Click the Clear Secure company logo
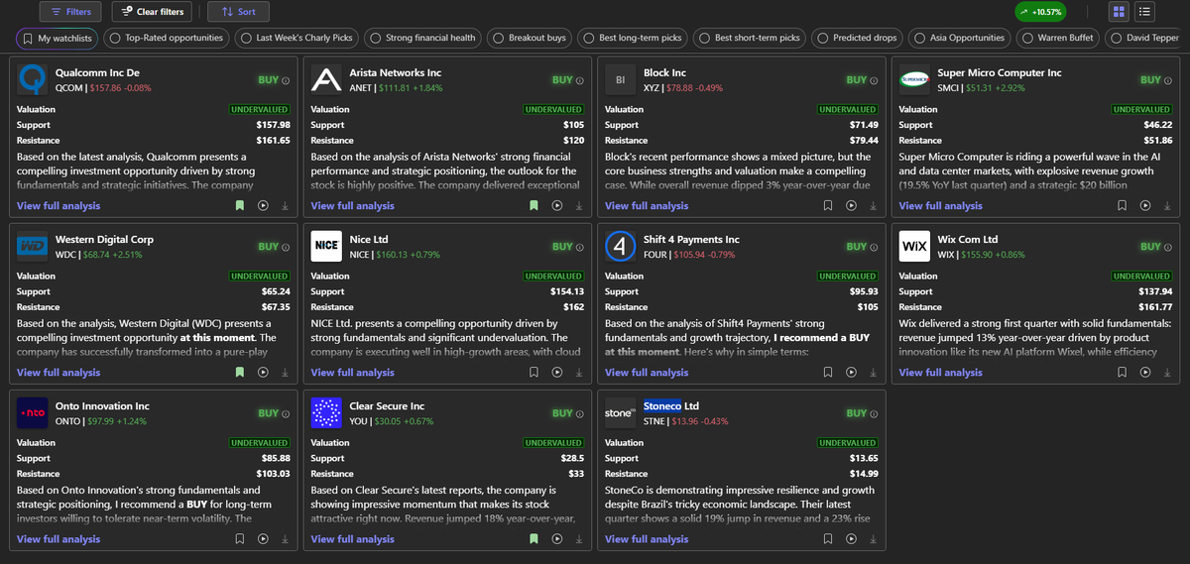The height and width of the screenshot is (564, 1190). click(x=326, y=412)
